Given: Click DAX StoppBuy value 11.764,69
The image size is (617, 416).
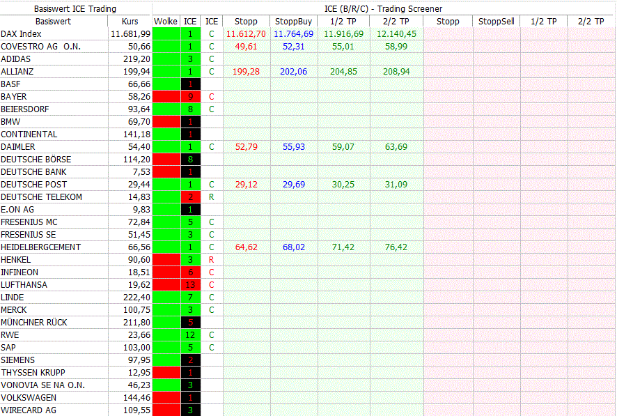Looking at the screenshot, I should (x=294, y=34).
